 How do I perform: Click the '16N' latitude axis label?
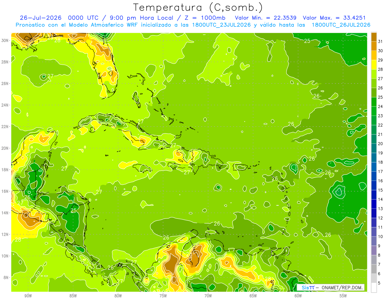(x=5, y=191)
